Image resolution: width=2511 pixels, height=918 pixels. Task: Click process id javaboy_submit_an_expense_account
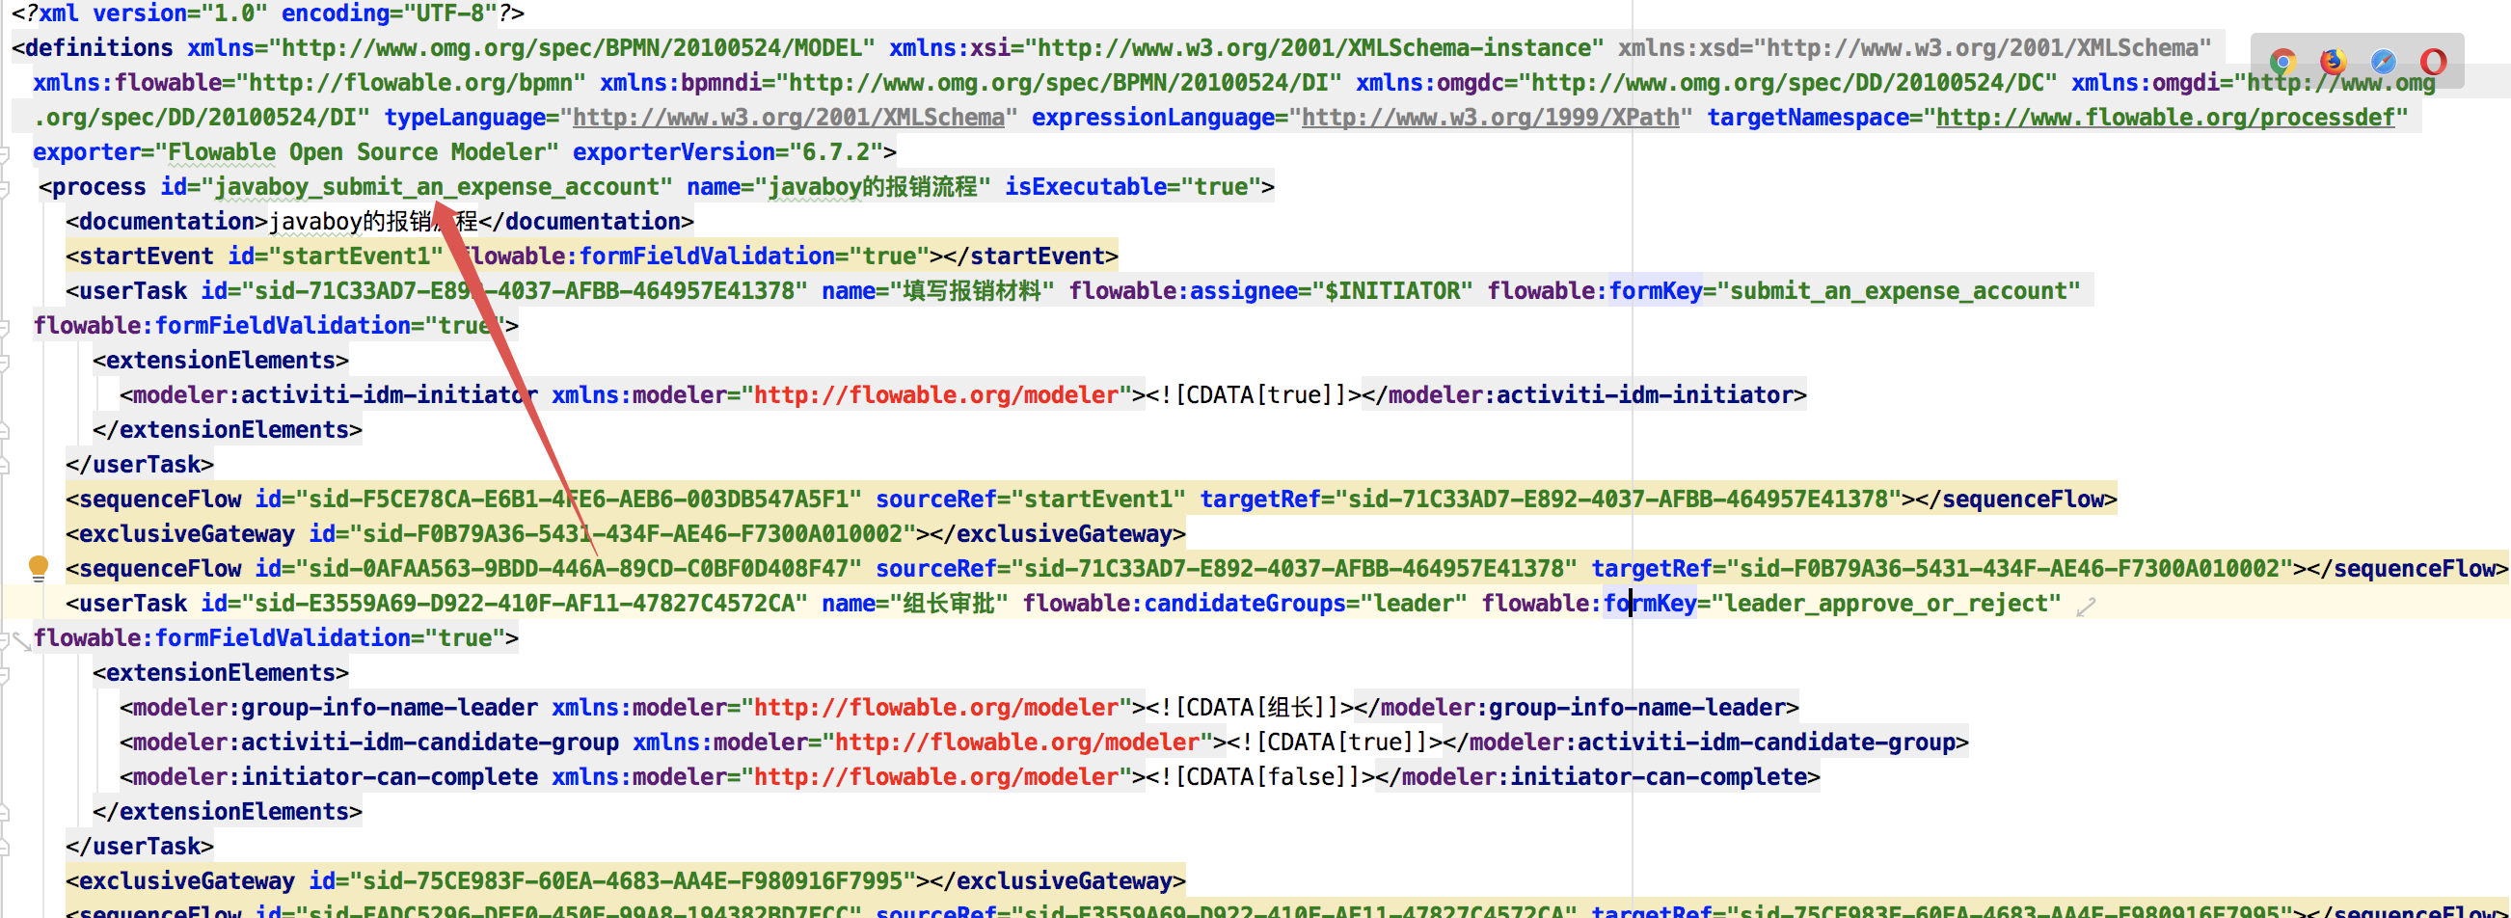pyautogui.click(x=437, y=187)
